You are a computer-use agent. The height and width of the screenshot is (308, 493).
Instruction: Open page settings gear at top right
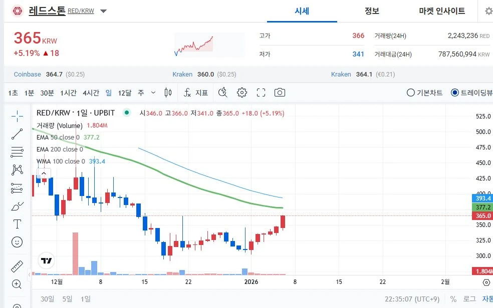coord(488,11)
